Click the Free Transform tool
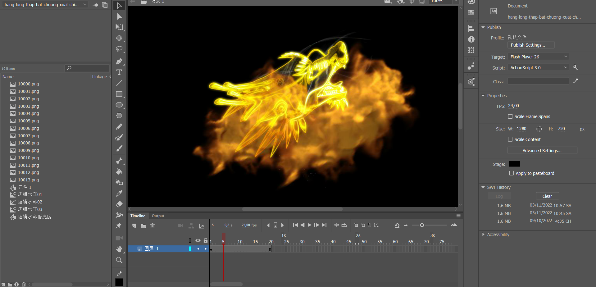Screen dimensions: 596x287 pos(119,27)
